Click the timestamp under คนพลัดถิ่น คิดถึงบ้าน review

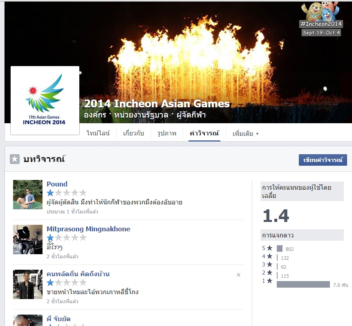[x=63, y=301]
